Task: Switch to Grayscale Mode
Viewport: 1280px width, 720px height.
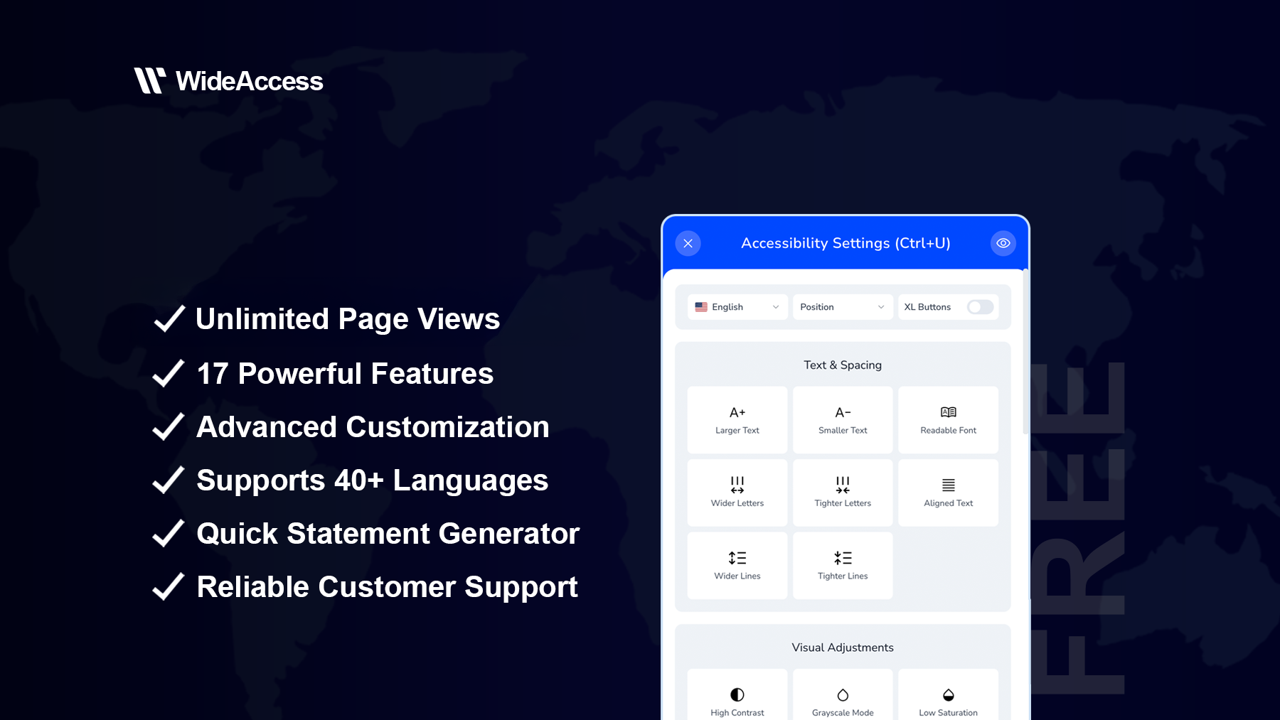Action: click(x=842, y=700)
